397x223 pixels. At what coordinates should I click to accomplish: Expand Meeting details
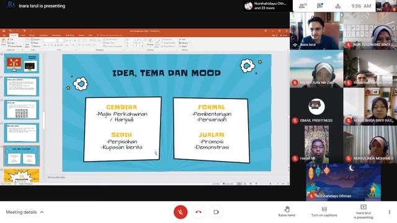click(25, 212)
